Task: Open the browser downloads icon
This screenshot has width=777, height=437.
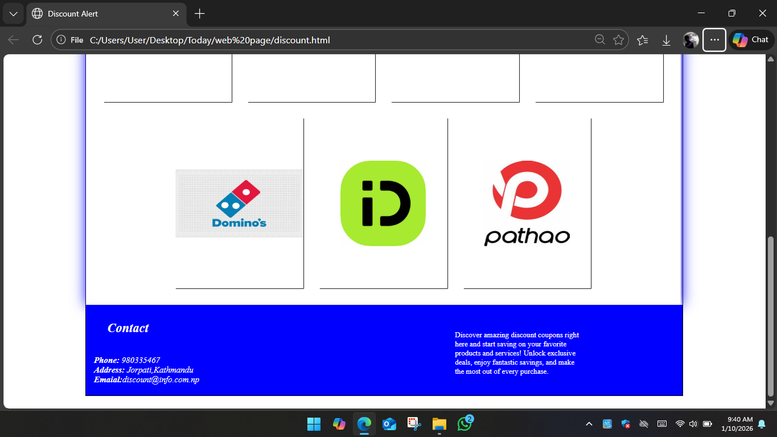Action: point(667,40)
